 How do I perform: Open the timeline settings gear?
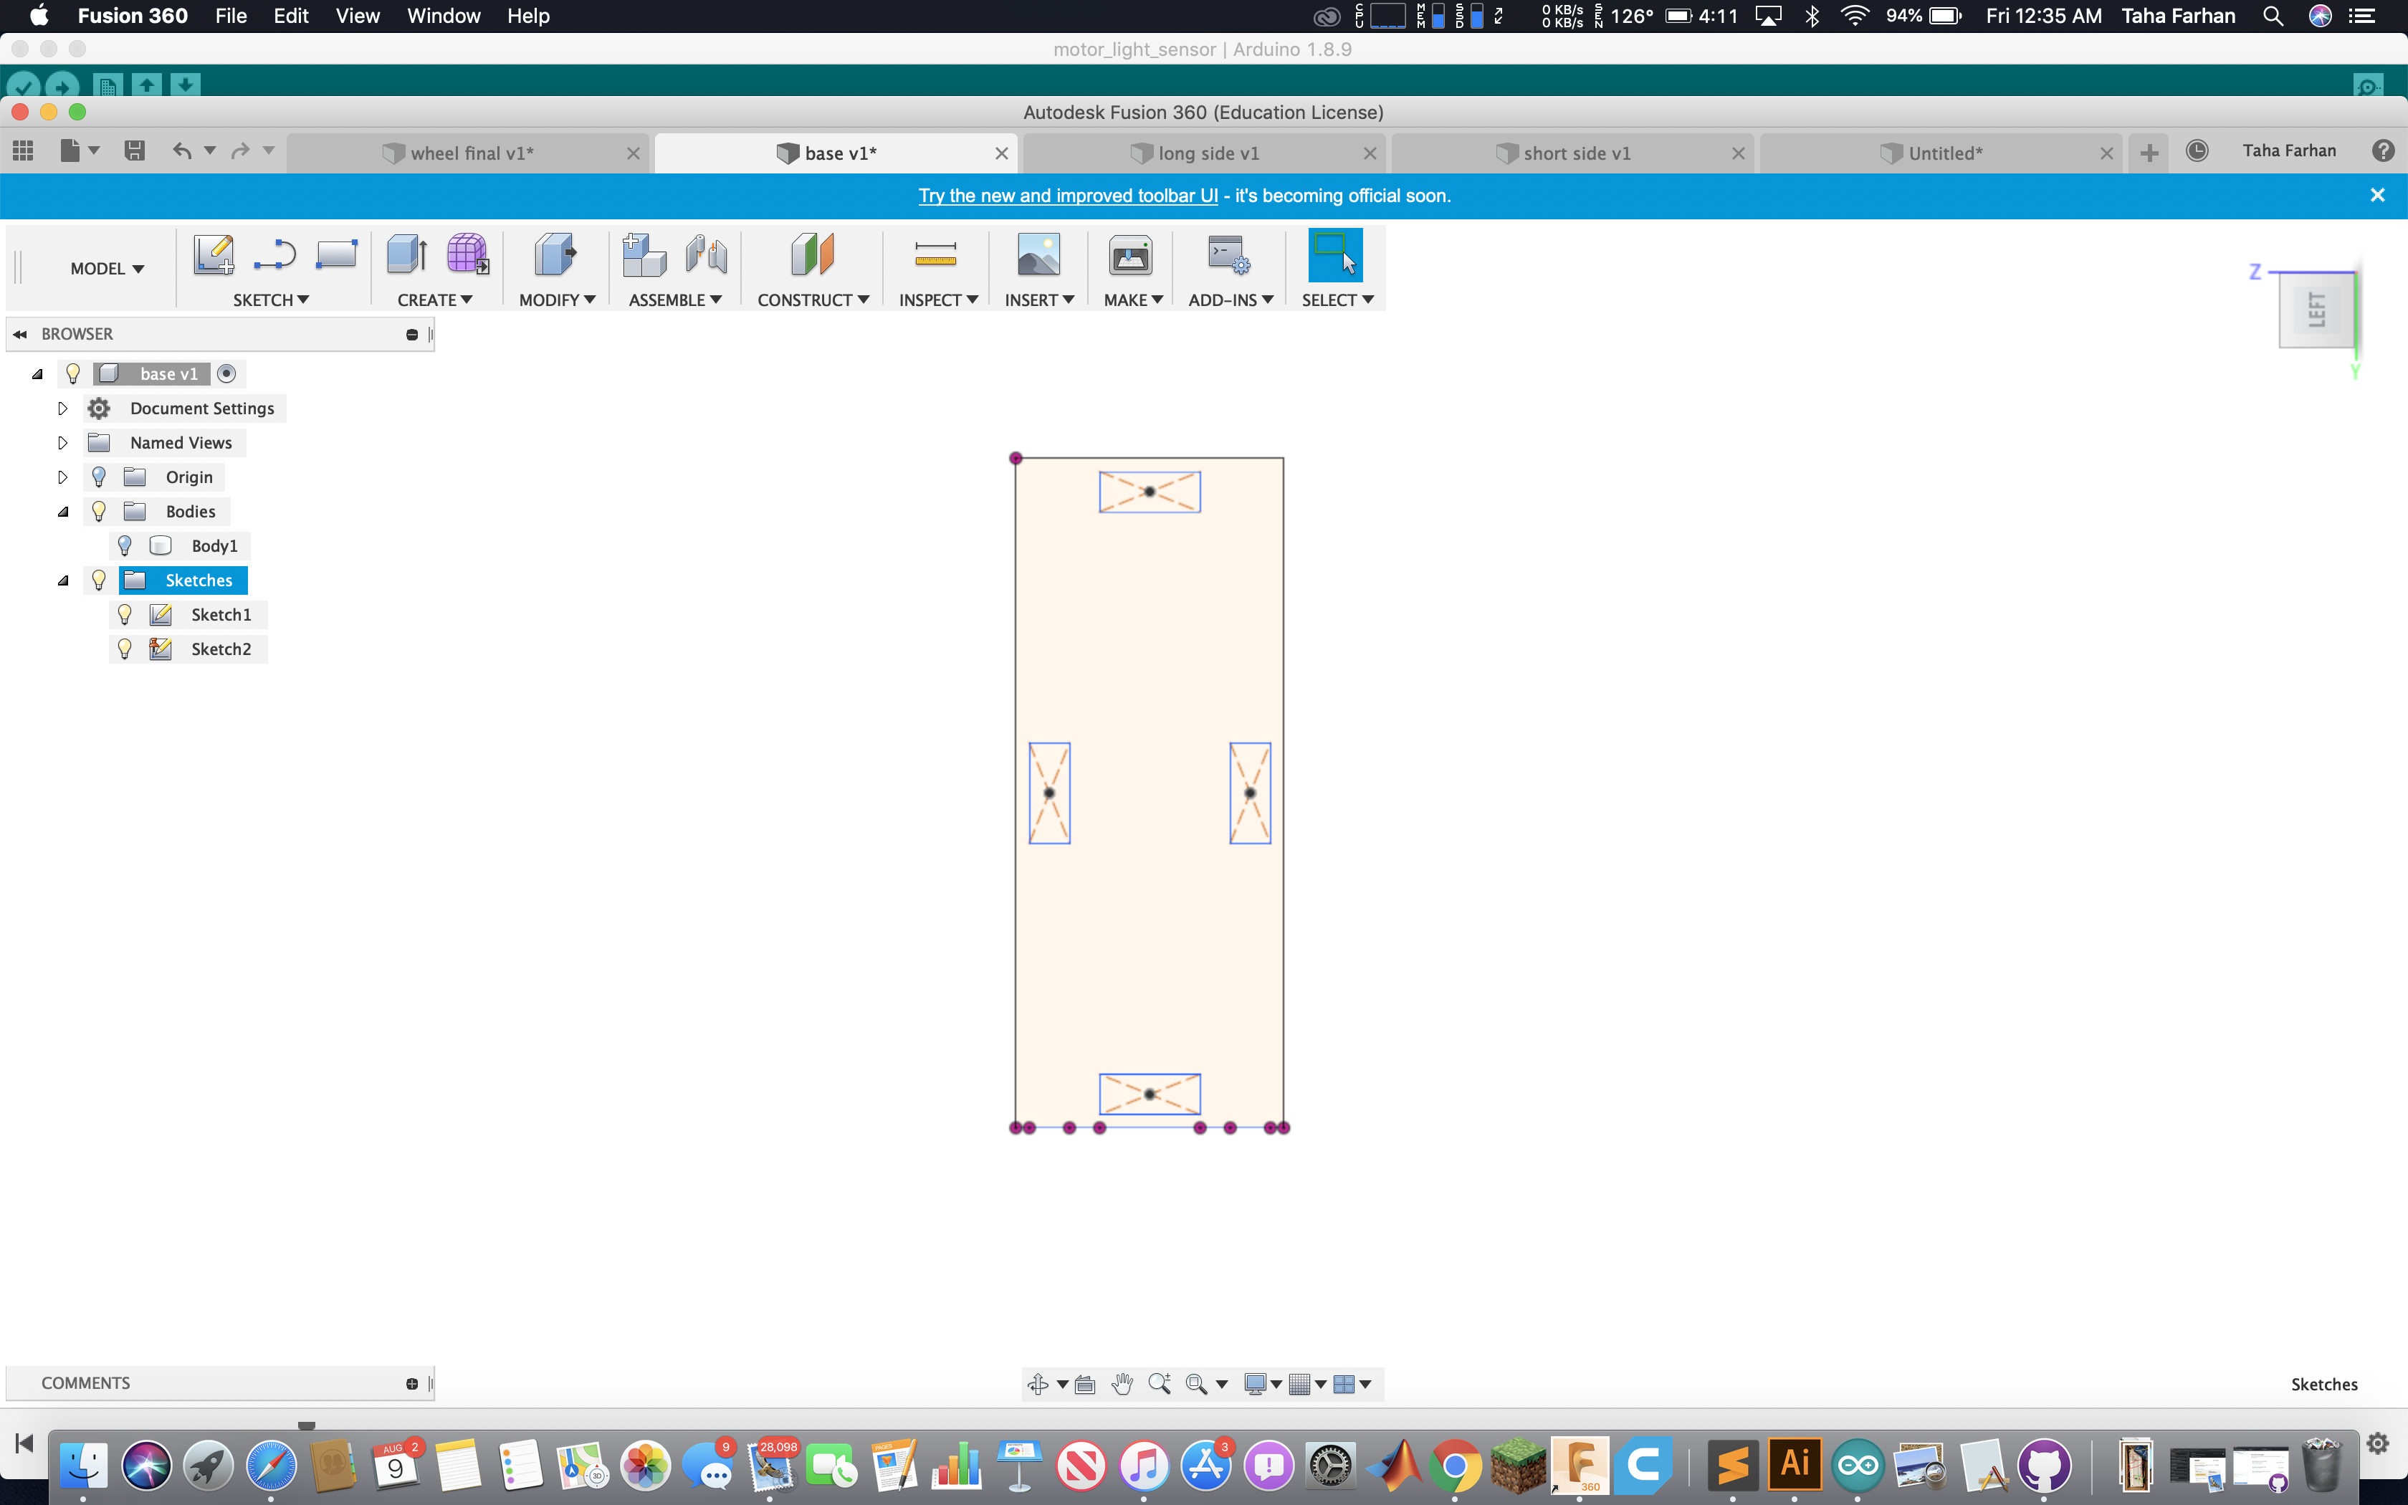(2378, 1443)
